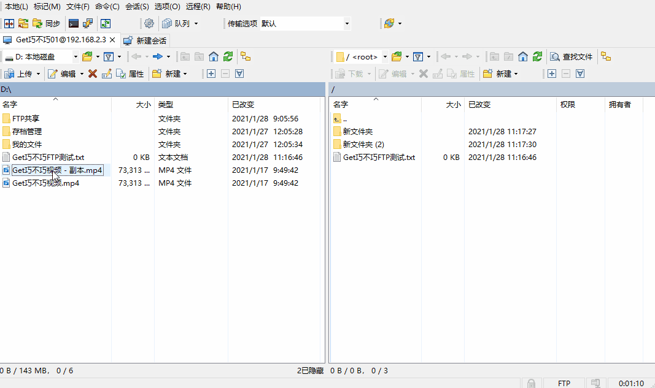Click local unselect files minus icon

[x=225, y=74]
